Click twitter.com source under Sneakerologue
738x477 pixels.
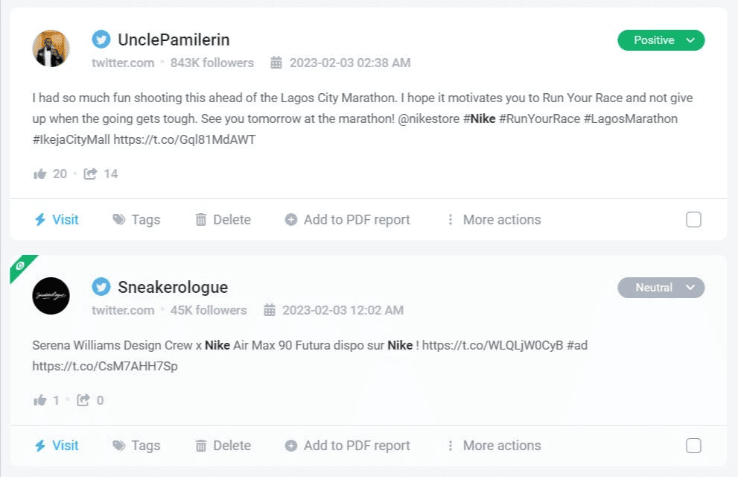click(123, 310)
